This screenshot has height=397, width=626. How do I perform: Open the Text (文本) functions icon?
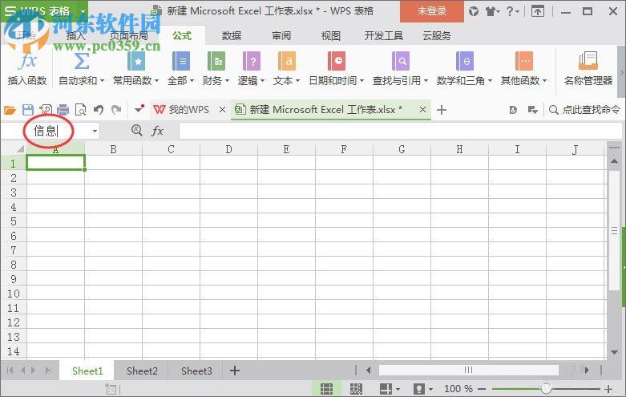click(287, 61)
